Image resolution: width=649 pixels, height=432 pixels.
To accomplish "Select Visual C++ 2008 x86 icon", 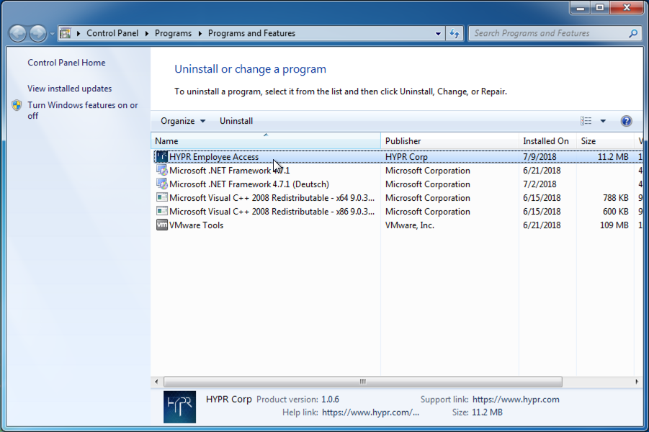I will coord(162,212).
